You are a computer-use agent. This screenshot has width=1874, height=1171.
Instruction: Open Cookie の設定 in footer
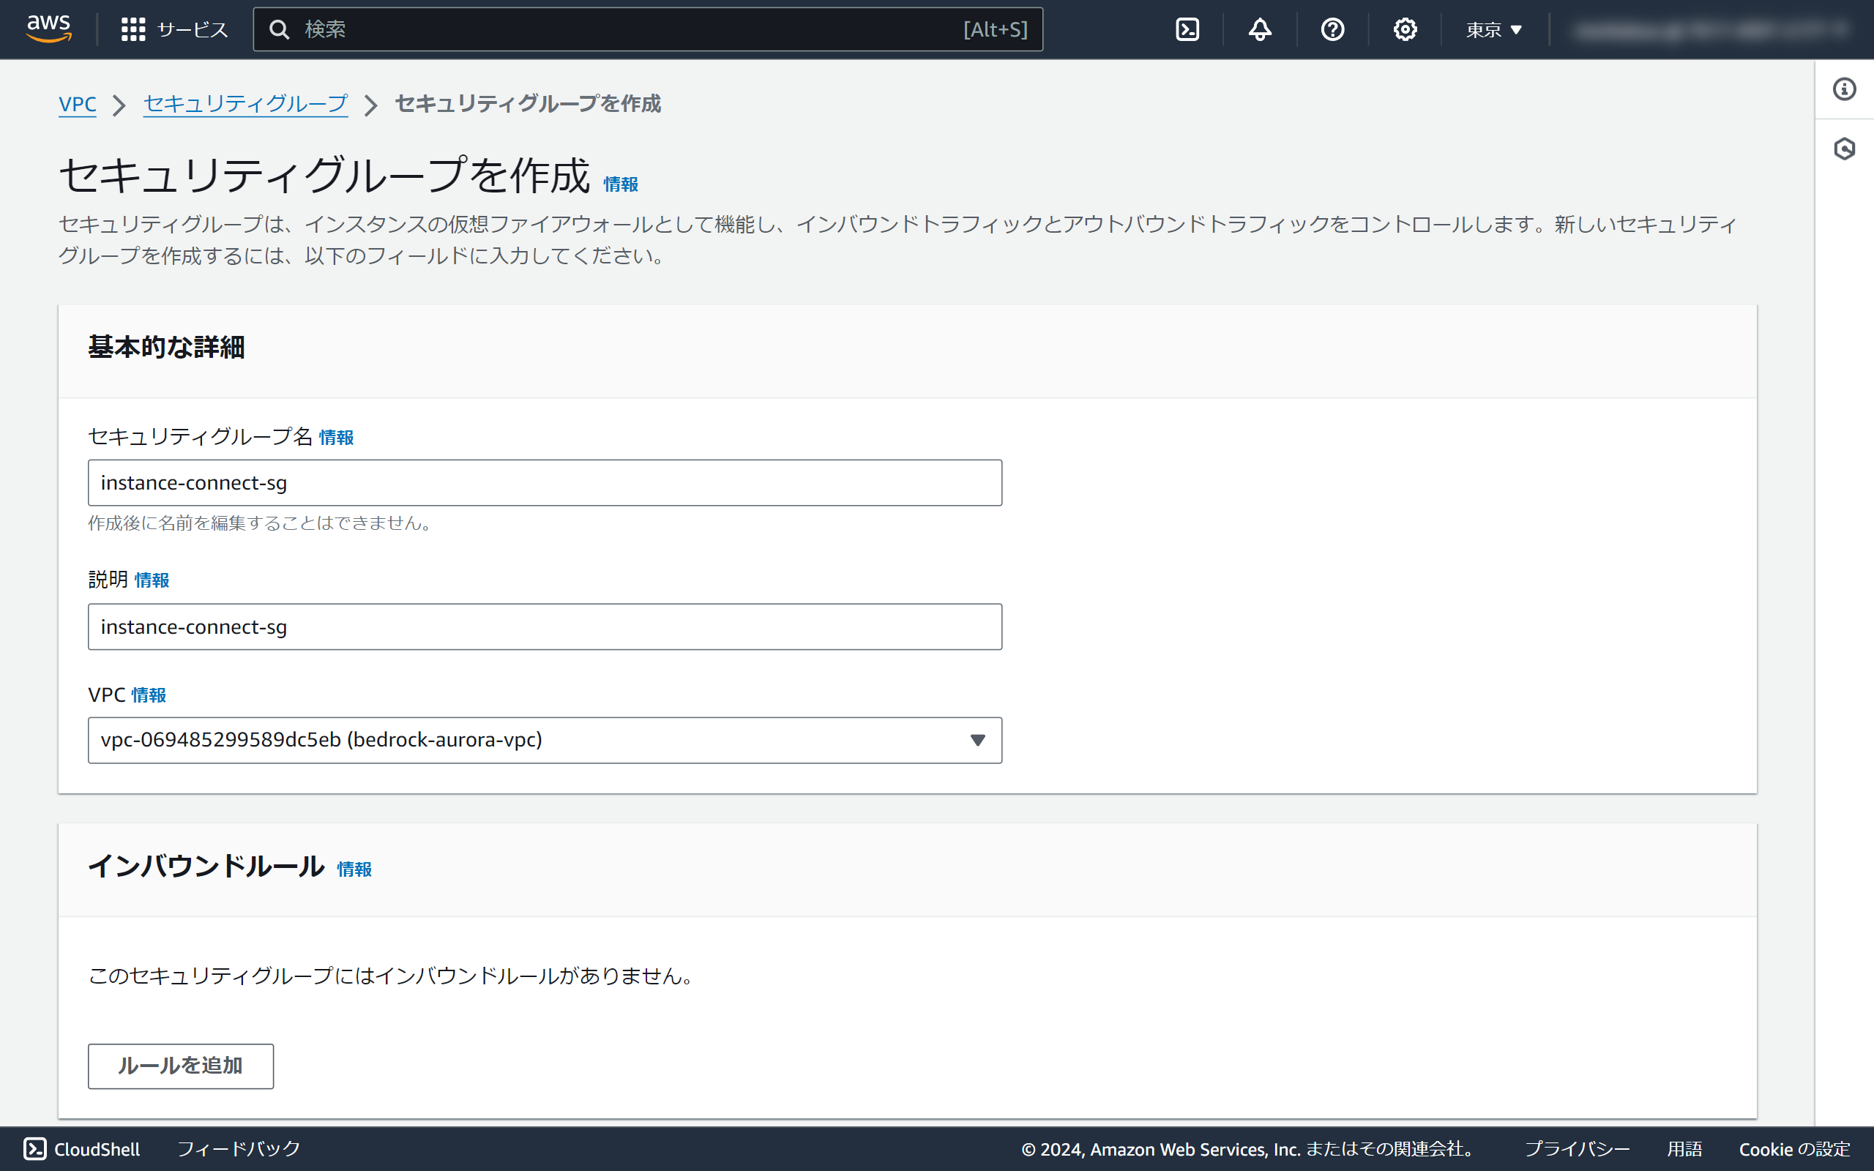click(1793, 1148)
